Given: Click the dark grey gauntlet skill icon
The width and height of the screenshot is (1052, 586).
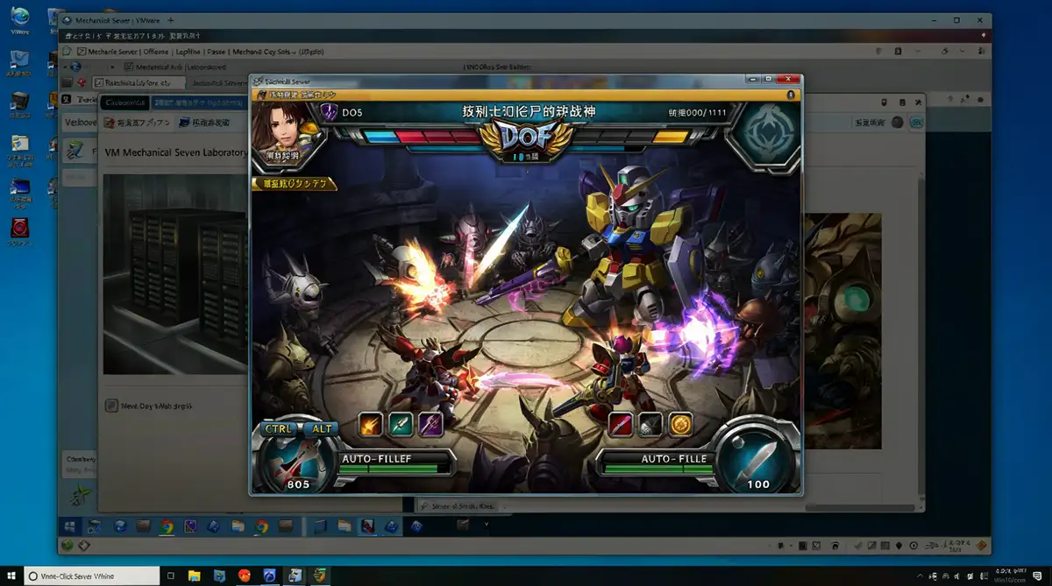Looking at the screenshot, I should 650,425.
